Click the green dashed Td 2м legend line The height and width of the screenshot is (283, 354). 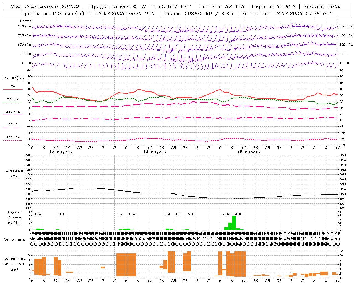tap(12, 102)
